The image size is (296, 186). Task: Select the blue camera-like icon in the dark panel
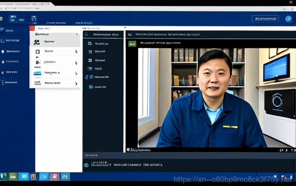coord(90,69)
